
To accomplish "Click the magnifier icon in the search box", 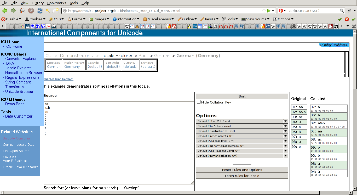I will click(x=342, y=11).
